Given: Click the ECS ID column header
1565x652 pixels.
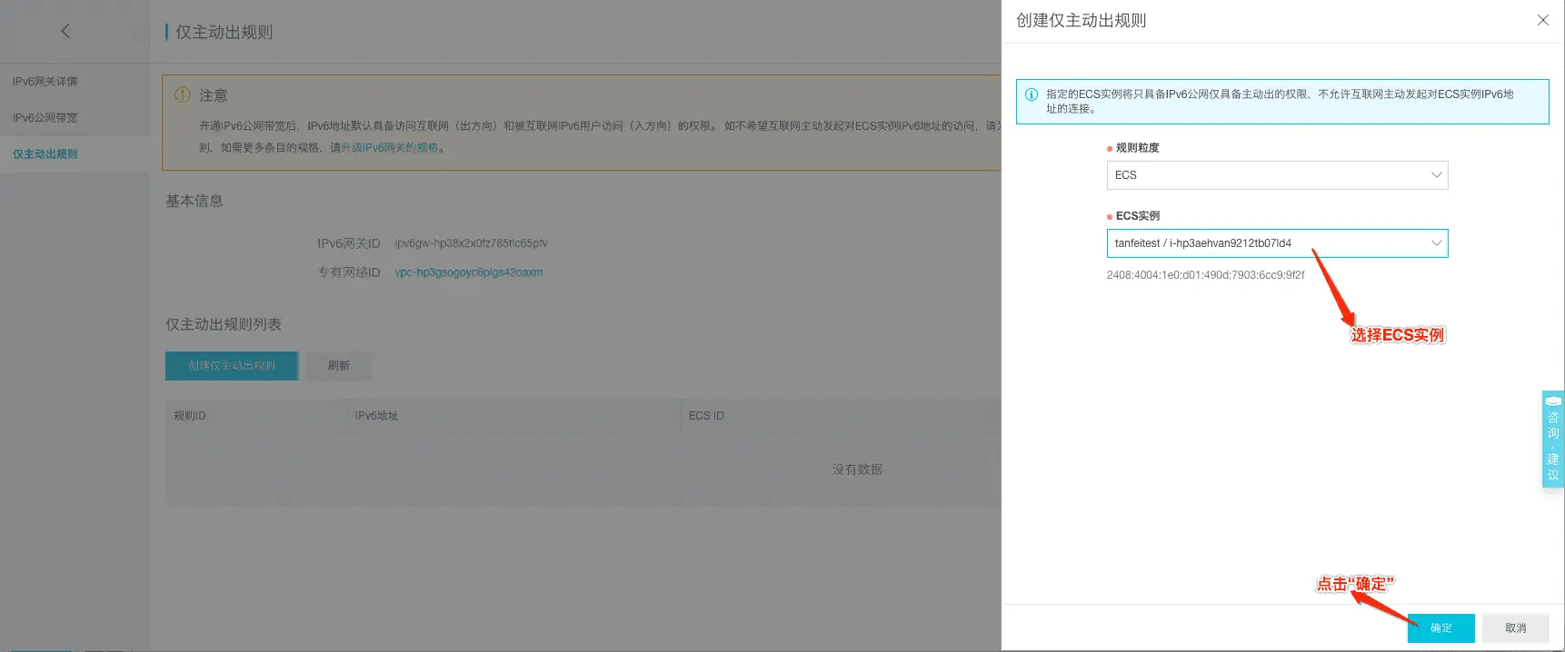Looking at the screenshot, I should (x=706, y=416).
